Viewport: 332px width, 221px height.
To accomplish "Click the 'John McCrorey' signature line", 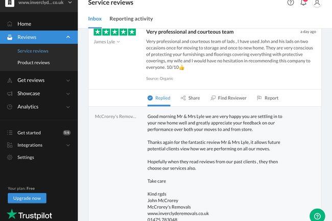I will (163, 201).
